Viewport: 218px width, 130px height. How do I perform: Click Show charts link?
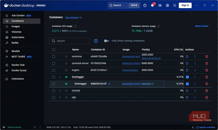pos(202,26)
